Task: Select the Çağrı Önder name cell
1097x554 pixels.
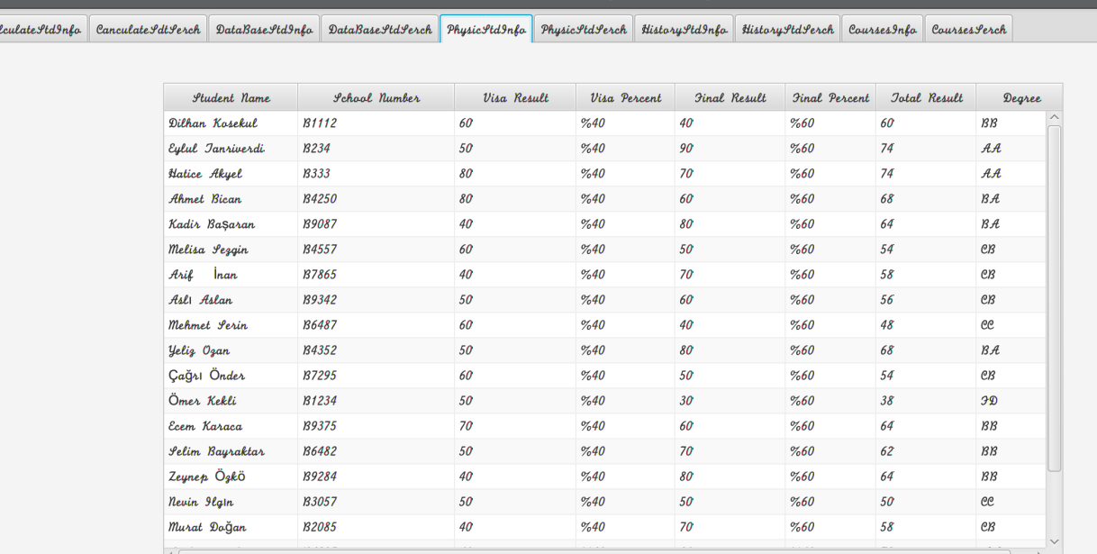Action: point(231,376)
